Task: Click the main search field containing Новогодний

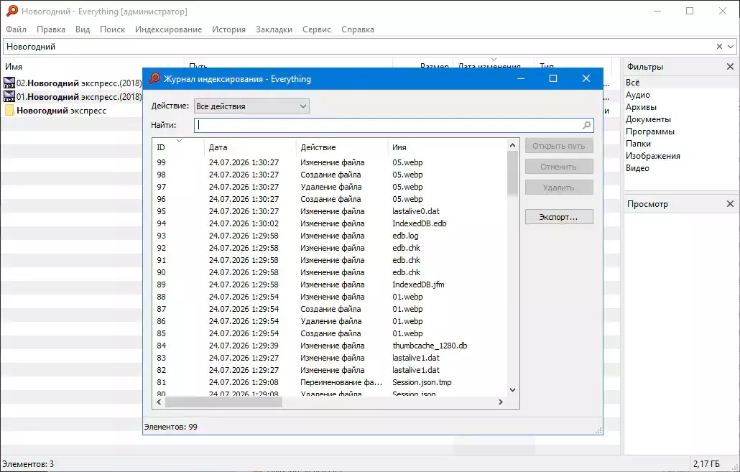Action: click(x=359, y=46)
